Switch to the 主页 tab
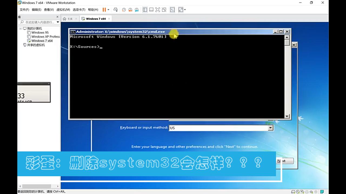346x194 pixels. pyautogui.click(x=69, y=19)
